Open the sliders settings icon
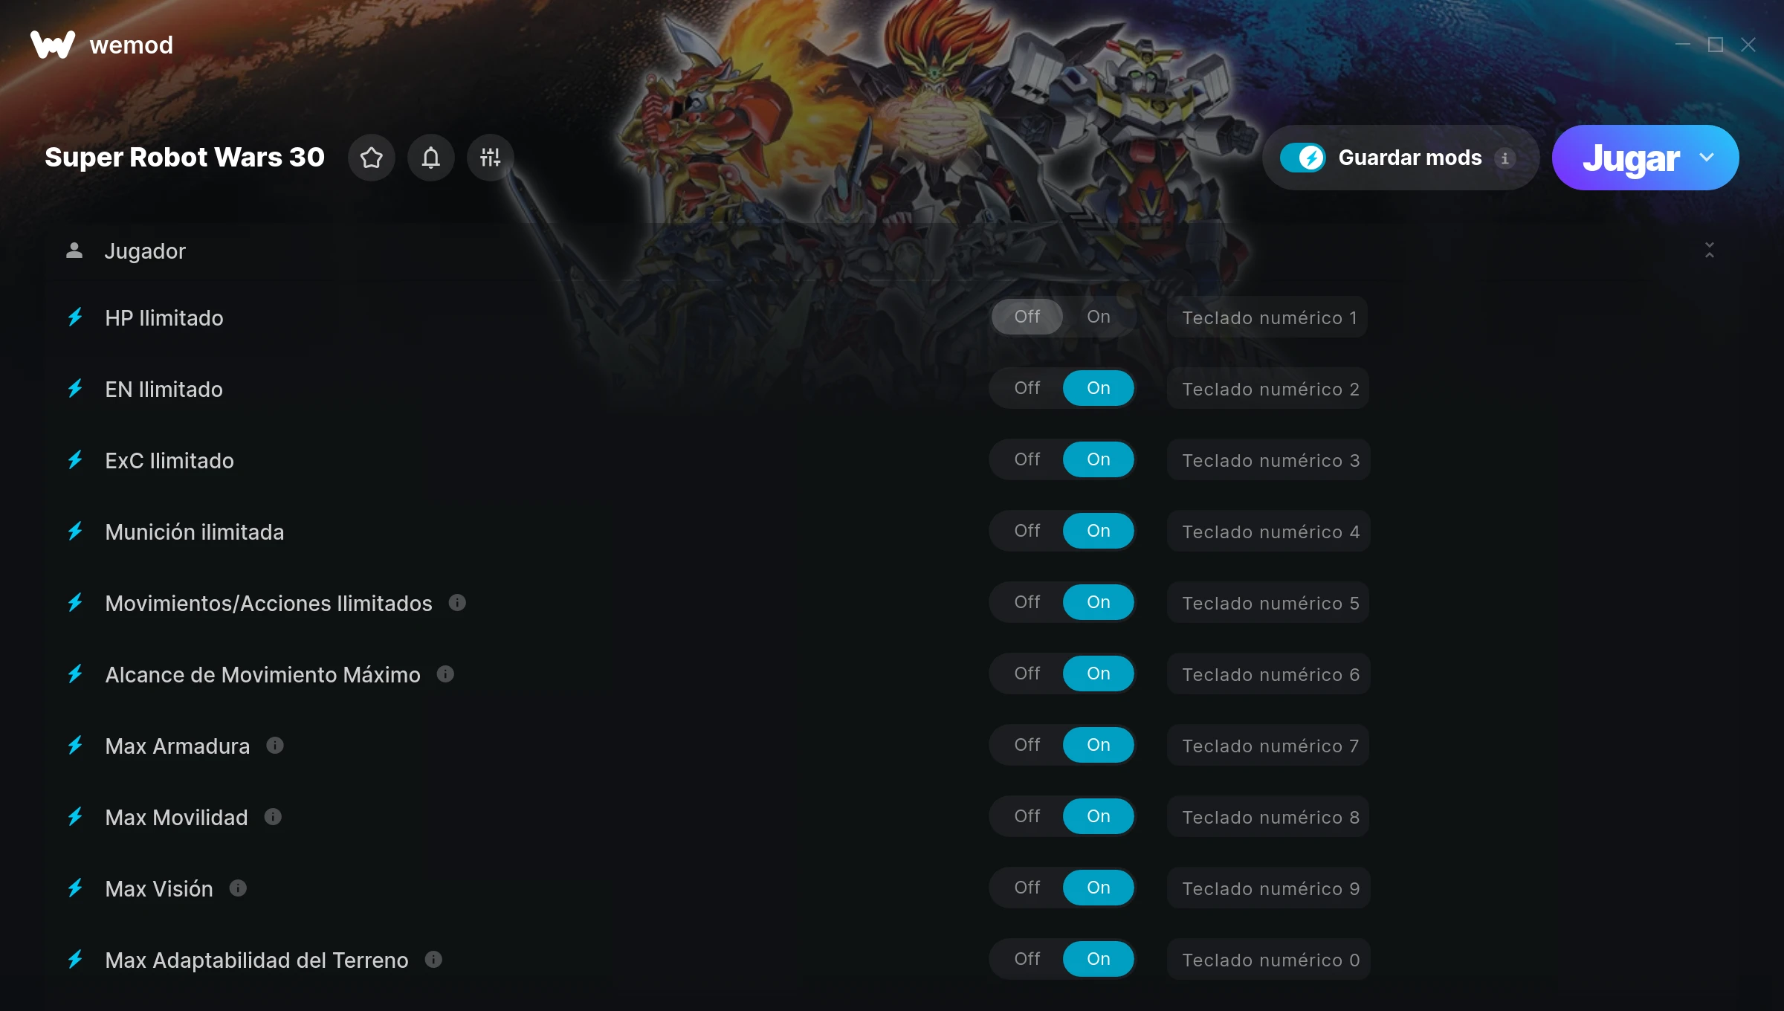This screenshot has height=1011, width=1784. click(491, 158)
